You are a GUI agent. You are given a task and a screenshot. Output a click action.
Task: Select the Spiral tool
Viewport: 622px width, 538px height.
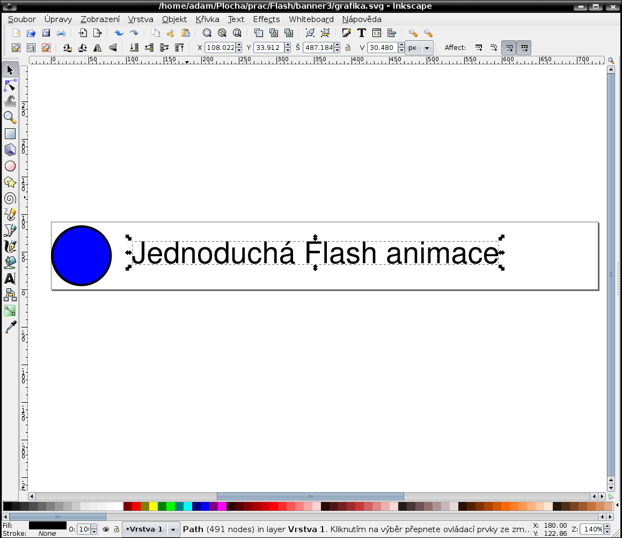(10, 198)
